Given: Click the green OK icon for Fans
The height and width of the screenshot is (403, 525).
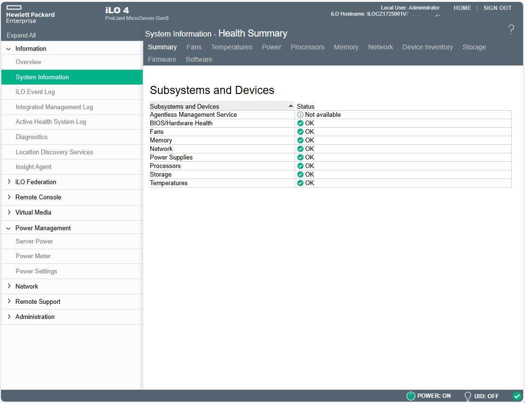Looking at the screenshot, I should tap(300, 131).
